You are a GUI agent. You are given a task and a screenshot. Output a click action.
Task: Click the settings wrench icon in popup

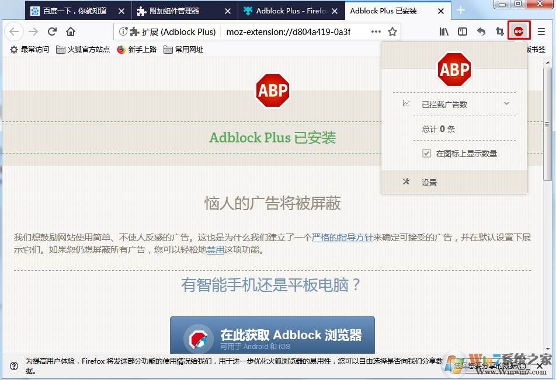[x=406, y=182]
